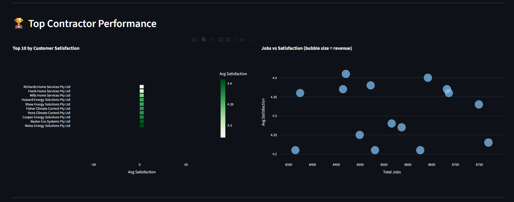This screenshot has width=514, height=202.
Task: Click the zoom out icon
Action: (x=227, y=40)
